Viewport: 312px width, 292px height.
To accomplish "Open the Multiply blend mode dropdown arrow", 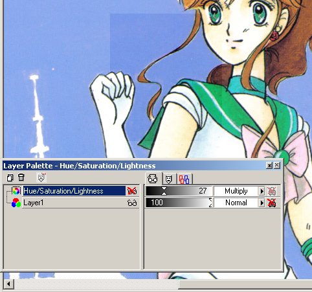I will [x=262, y=191].
